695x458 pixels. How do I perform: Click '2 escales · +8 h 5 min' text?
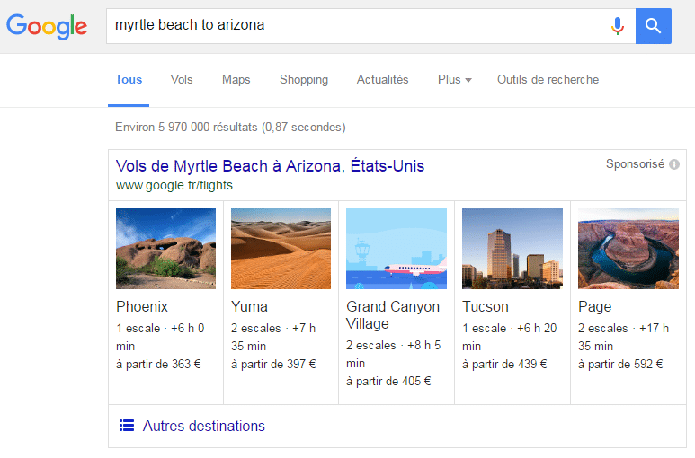coord(394,354)
